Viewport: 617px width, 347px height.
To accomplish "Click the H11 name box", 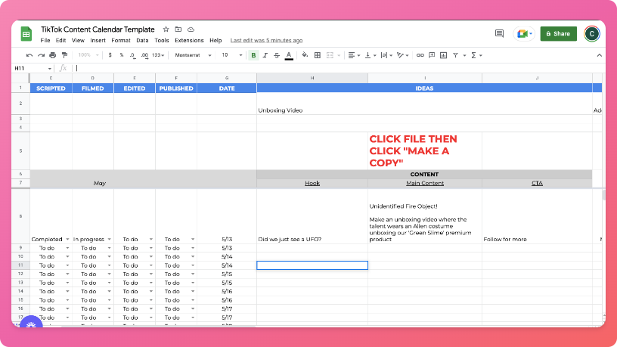I will pyautogui.click(x=33, y=69).
